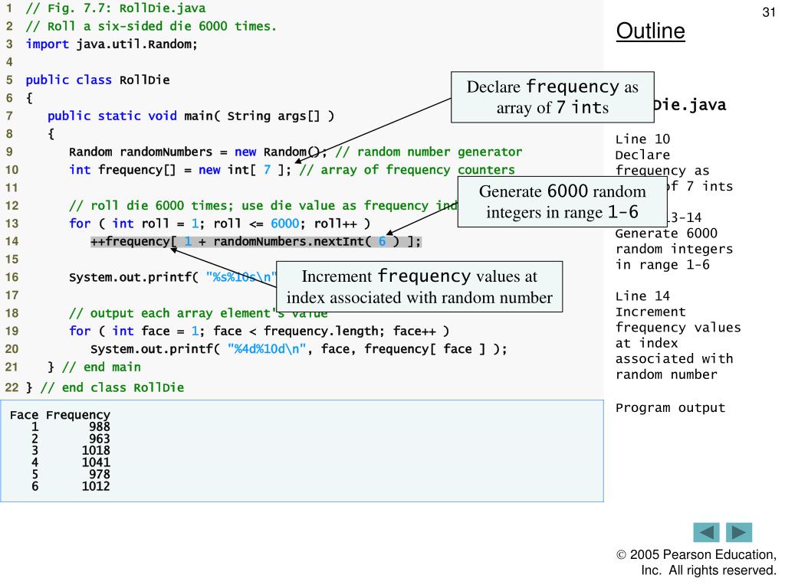Select highlighted '++frequency[ 1 + randomNumbers.nextInt' line
Image resolution: width=785 pixels, height=588 pixels.
[256, 241]
